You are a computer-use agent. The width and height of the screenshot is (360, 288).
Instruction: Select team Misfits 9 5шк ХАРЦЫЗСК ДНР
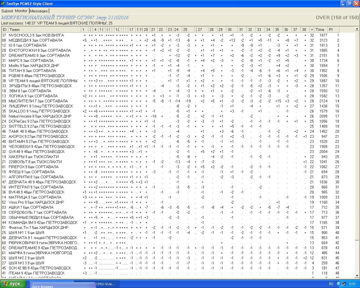click(171, 66)
